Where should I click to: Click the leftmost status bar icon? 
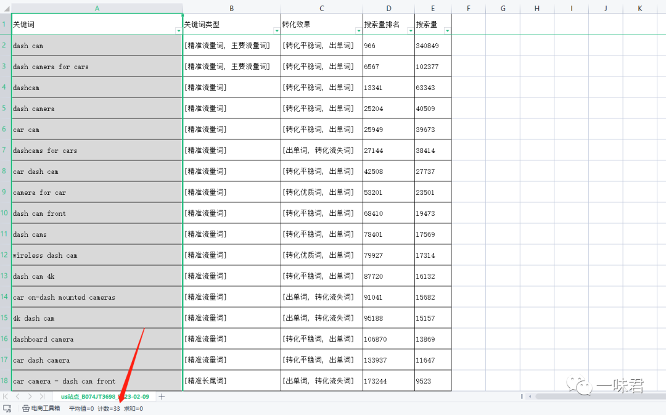point(6,408)
